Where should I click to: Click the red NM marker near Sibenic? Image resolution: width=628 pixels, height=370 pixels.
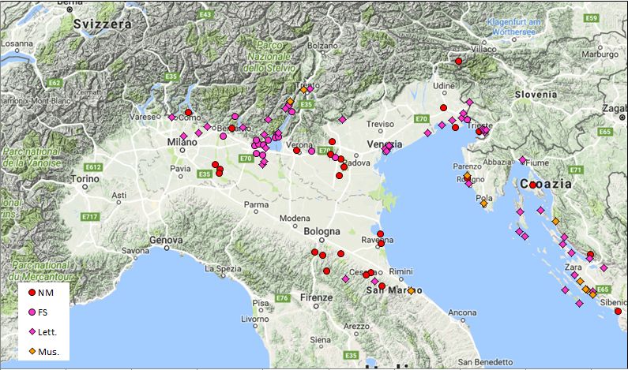[x=618, y=311]
